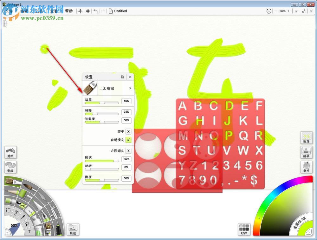Click the 取样 color samples button
The image size is (317, 240).
(x=244, y=229)
